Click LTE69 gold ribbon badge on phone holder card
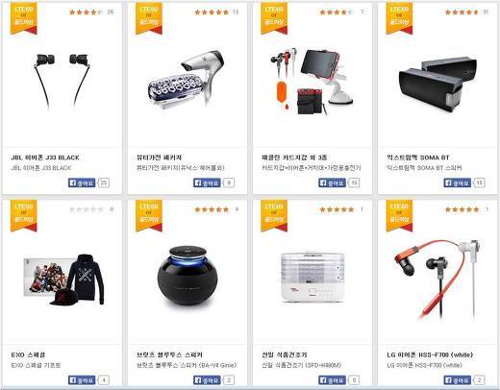Viewport: 500px width, 390px height. [274, 17]
